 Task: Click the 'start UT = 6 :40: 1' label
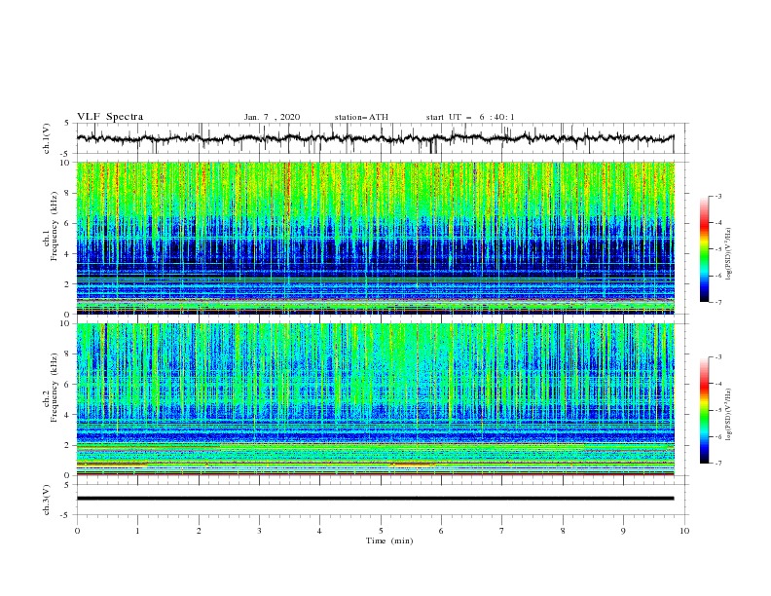pyautogui.click(x=470, y=117)
